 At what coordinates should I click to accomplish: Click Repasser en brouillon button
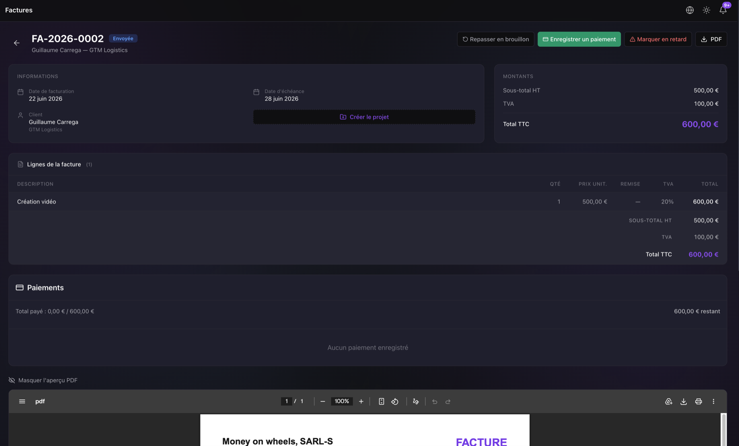click(x=496, y=39)
